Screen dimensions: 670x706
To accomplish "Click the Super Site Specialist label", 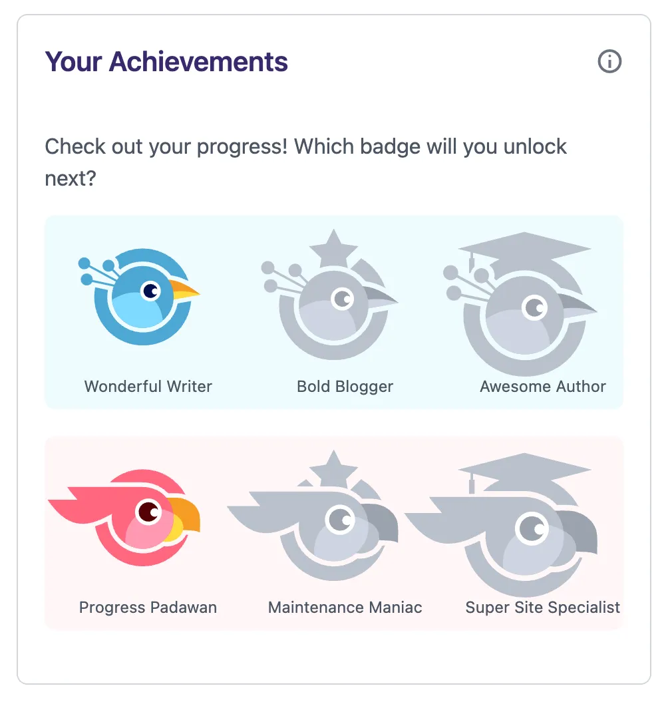I will point(542,608).
